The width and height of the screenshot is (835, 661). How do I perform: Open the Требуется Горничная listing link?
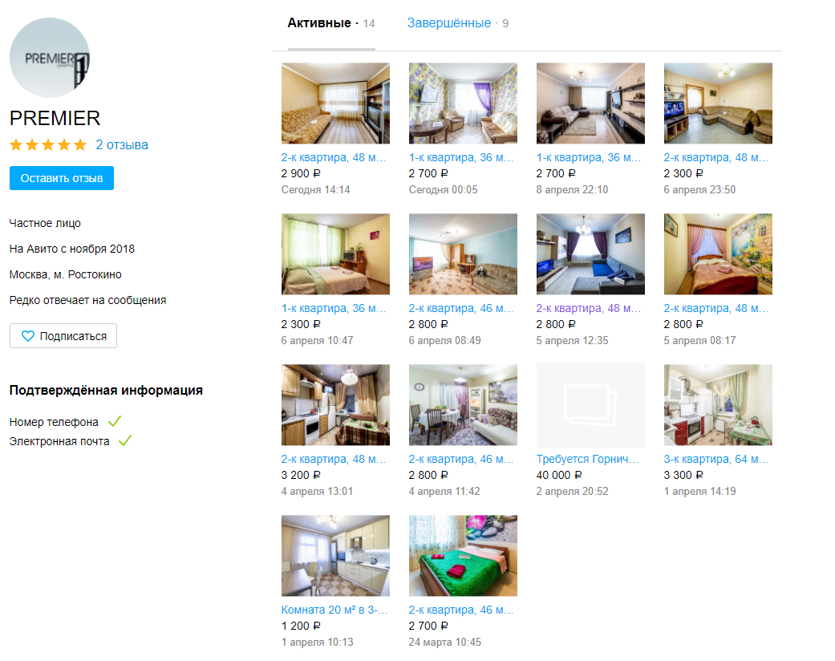[587, 459]
